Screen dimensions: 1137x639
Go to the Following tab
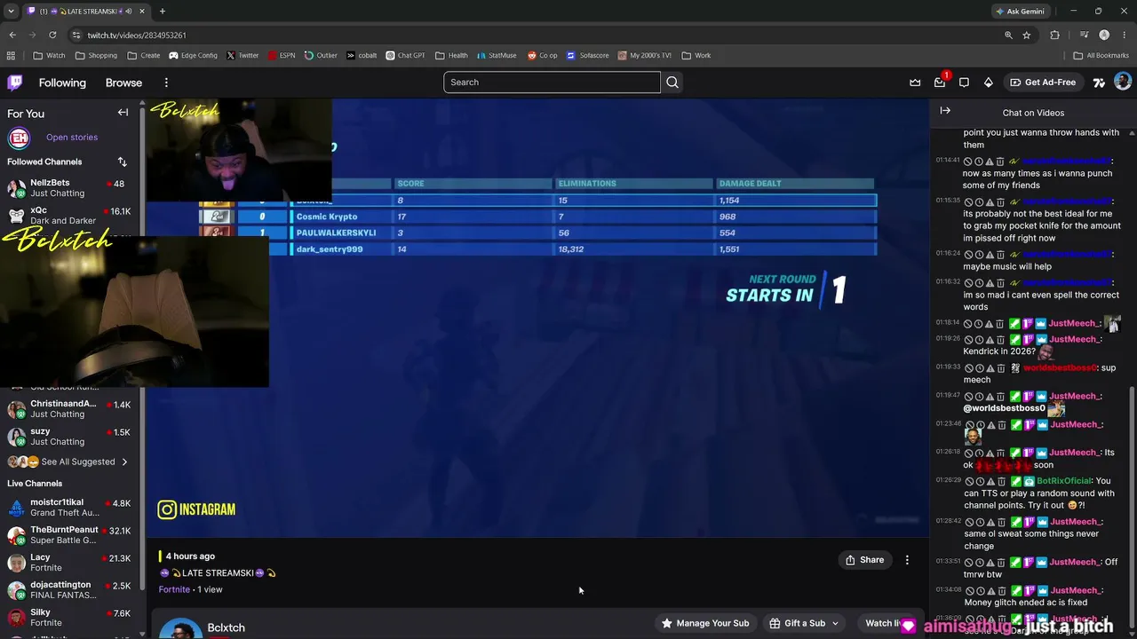point(62,83)
